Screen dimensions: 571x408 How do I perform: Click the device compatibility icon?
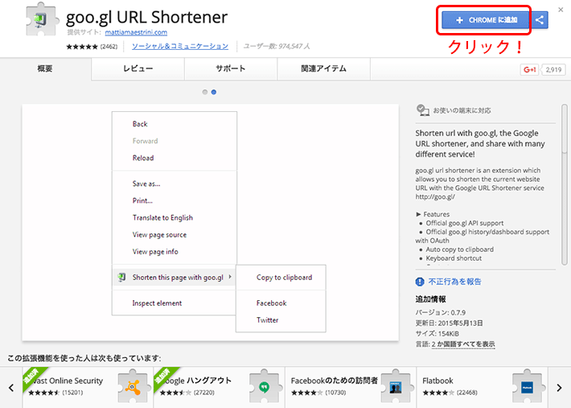422,110
